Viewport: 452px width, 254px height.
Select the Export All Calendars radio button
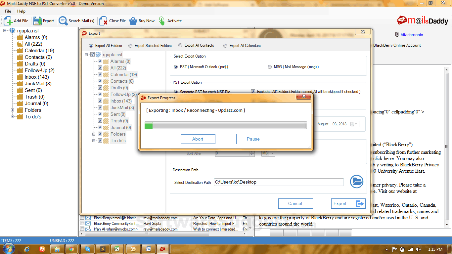225,46
